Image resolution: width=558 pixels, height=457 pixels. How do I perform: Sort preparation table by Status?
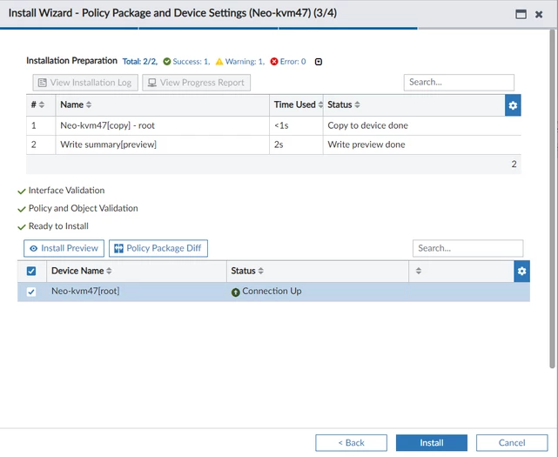[x=357, y=104]
